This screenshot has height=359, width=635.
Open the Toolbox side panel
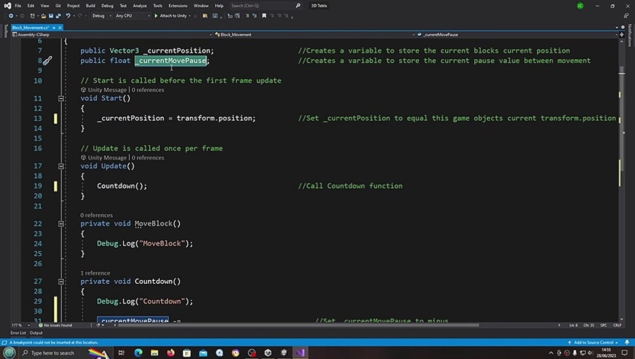click(5, 32)
